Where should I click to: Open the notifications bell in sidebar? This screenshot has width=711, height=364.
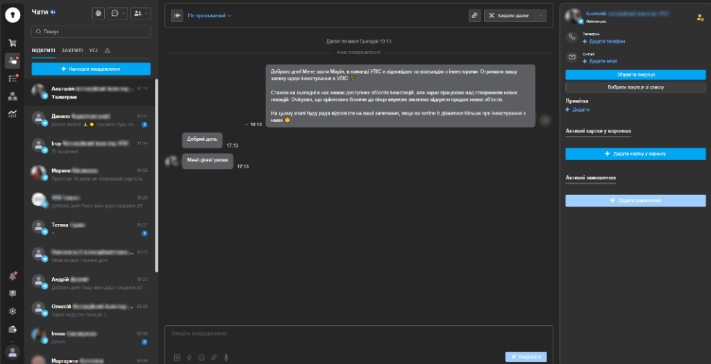coord(12,276)
